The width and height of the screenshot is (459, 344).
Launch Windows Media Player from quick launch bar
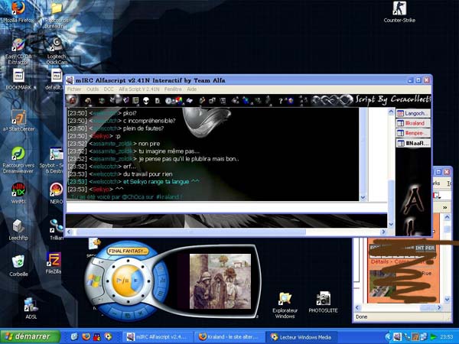108,336
